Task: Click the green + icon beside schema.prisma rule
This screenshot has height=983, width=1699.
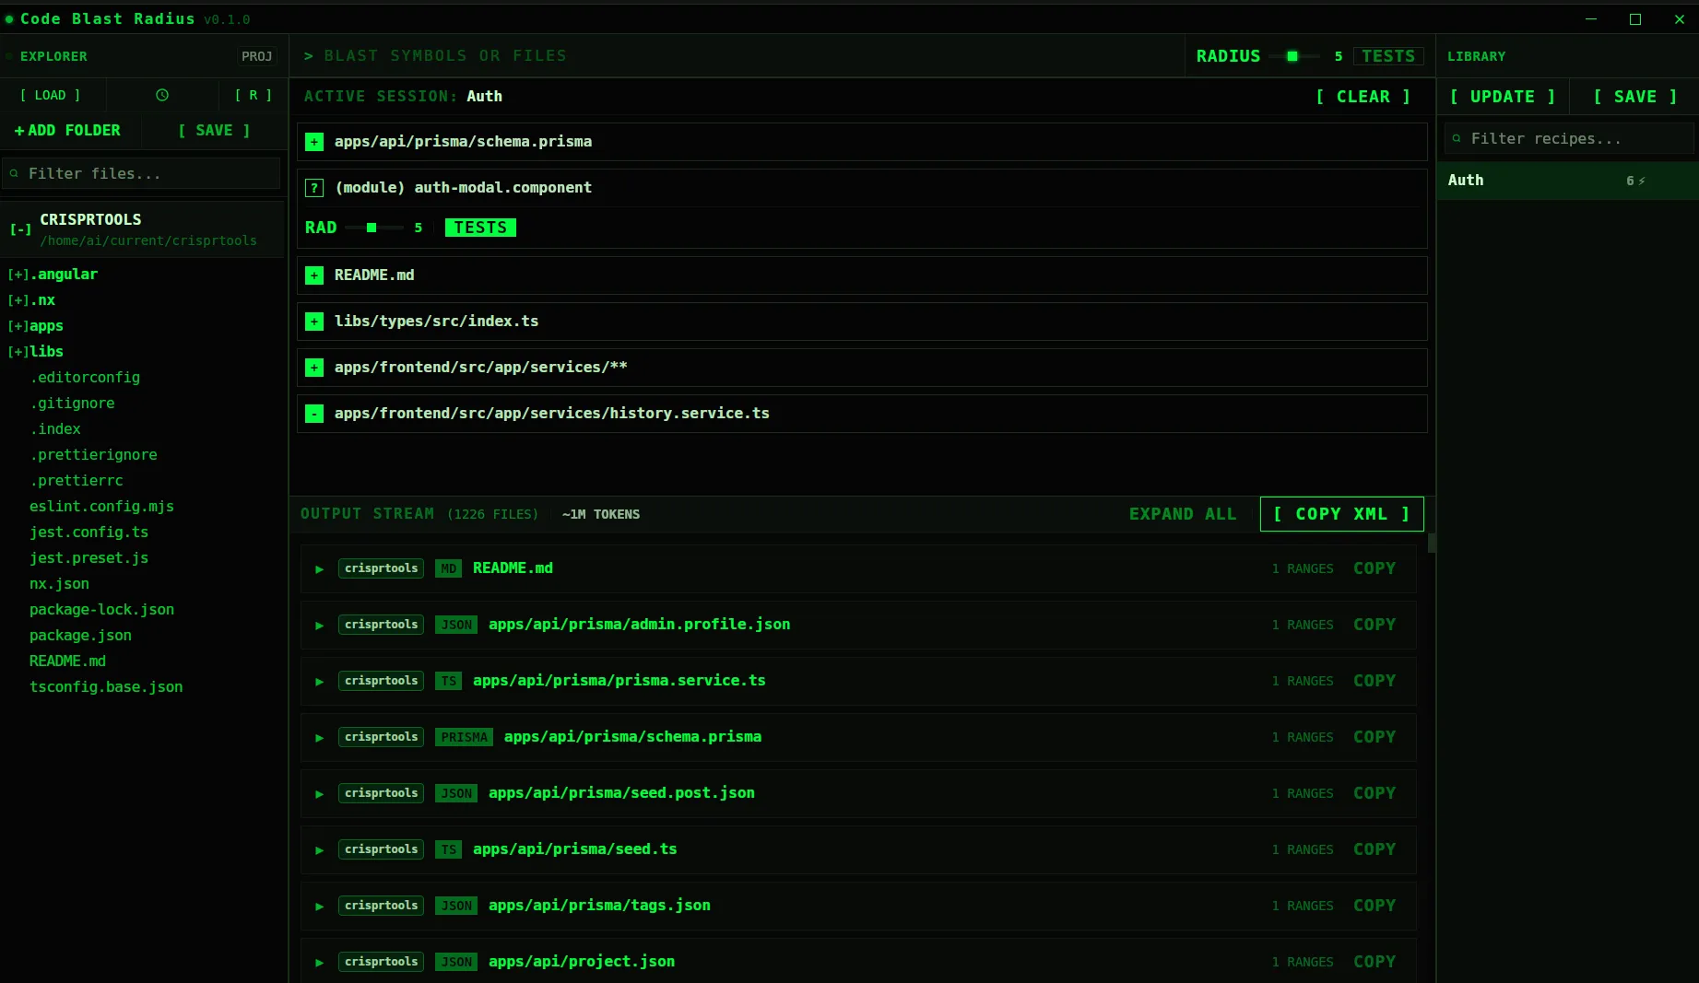Action: [x=314, y=142]
